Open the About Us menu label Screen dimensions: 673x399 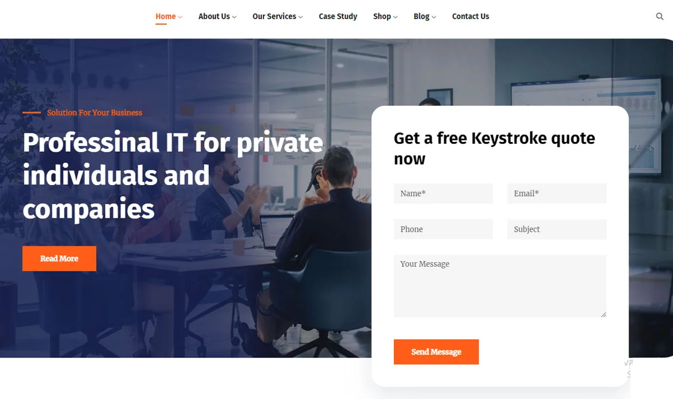click(x=214, y=16)
